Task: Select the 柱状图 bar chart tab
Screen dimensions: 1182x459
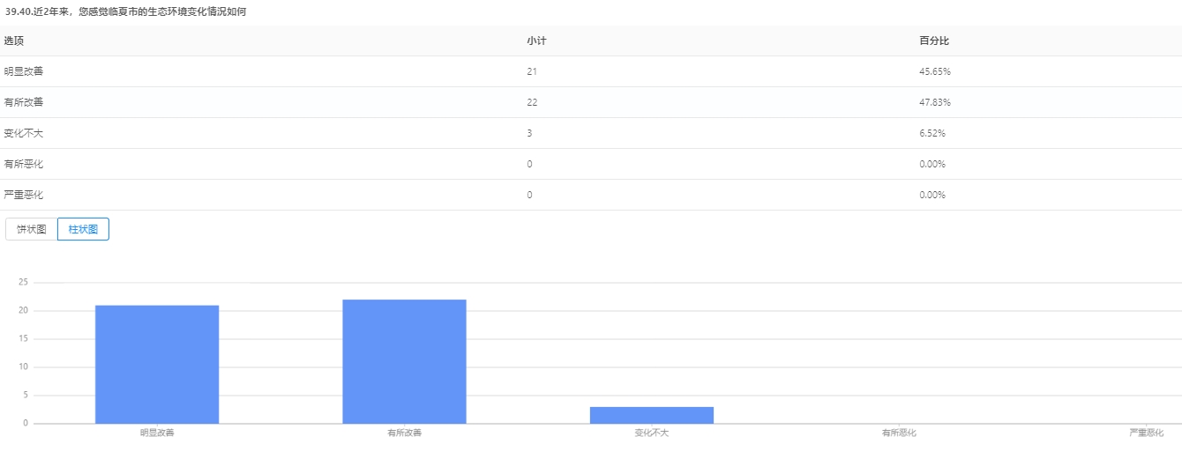Action: click(x=83, y=229)
